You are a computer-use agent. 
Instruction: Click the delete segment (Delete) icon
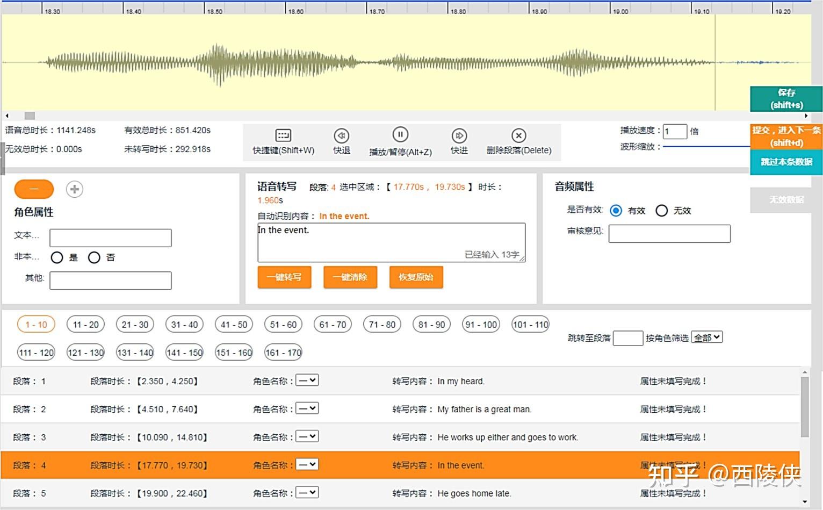518,135
